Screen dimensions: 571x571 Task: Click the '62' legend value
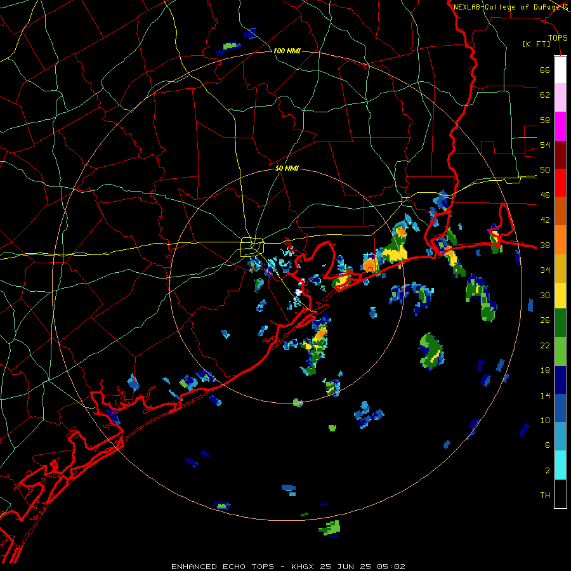[x=545, y=95]
